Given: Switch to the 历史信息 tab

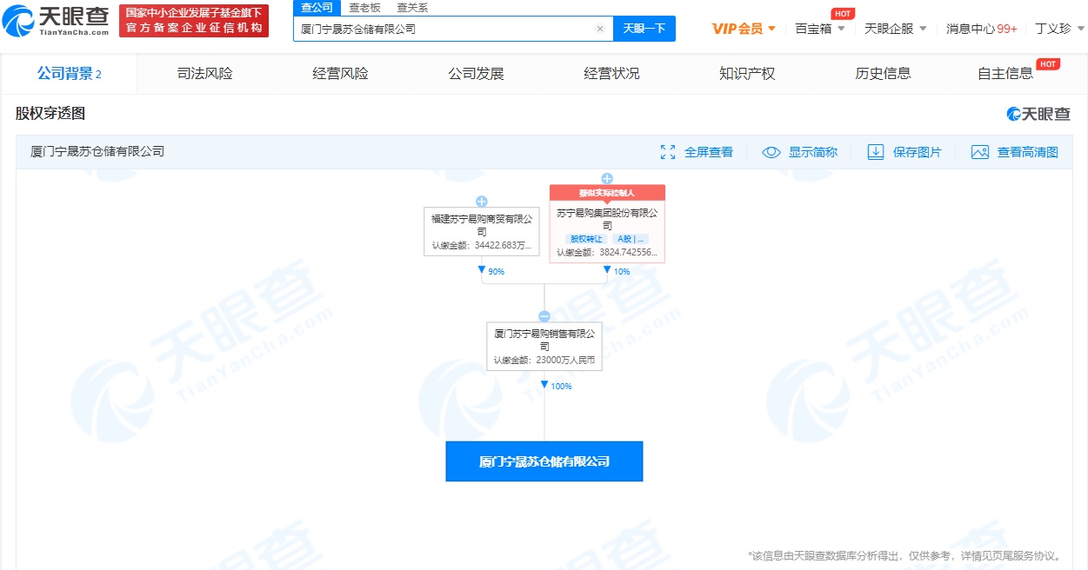Looking at the screenshot, I should point(884,74).
